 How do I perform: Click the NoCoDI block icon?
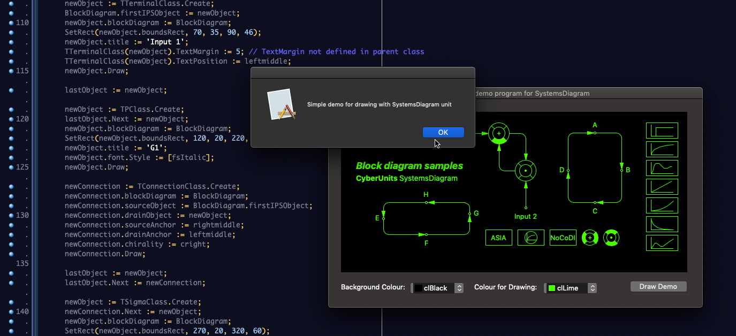[x=563, y=238]
